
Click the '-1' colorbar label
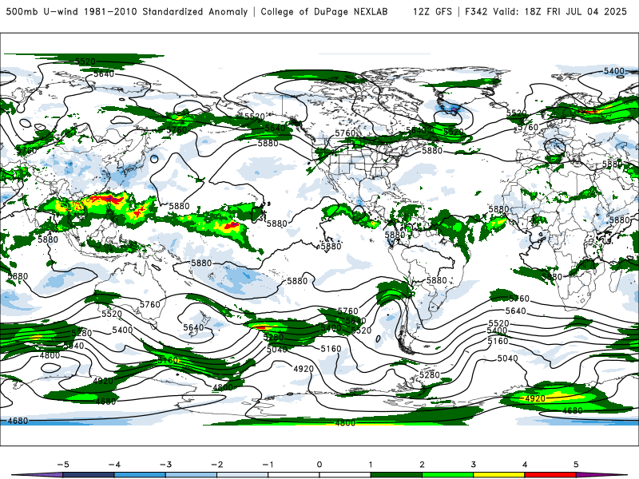tap(268, 465)
